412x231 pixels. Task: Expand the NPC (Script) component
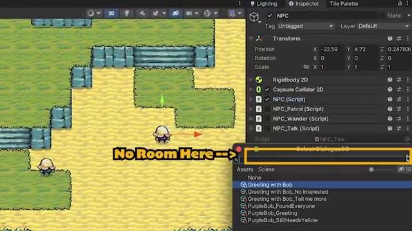pyautogui.click(x=251, y=99)
